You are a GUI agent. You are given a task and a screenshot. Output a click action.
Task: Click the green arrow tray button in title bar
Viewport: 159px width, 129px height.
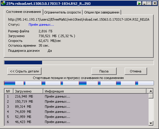click(139, 3)
